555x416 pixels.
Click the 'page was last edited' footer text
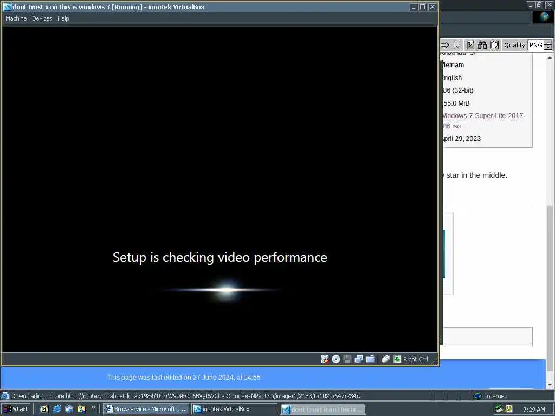[x=184, y=378]
